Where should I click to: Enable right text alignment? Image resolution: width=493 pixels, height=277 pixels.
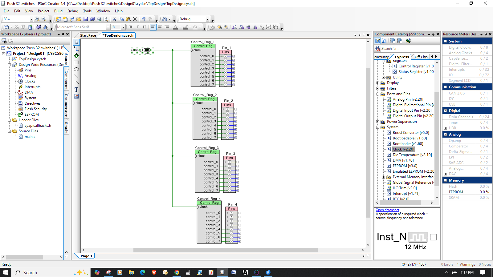166,27
